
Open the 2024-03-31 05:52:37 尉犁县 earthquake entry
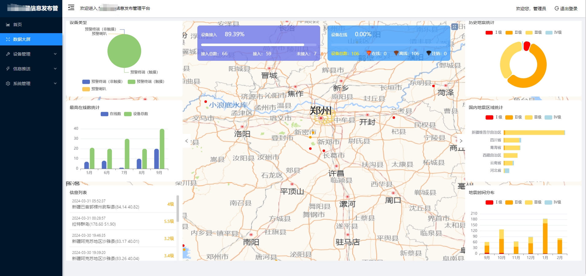[x=123, y=204]
